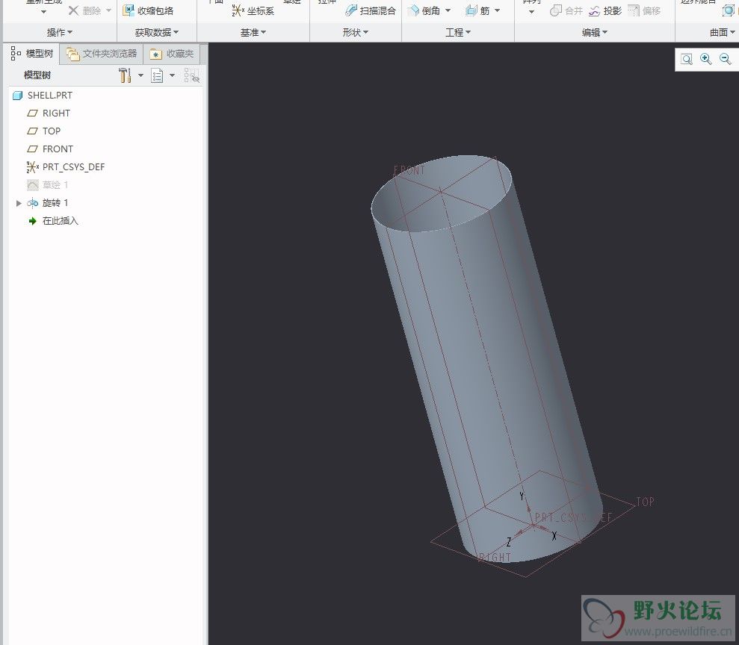Click the green 在此插入 arrow icon
Screen dimensions: 739x645
[33, 221]
